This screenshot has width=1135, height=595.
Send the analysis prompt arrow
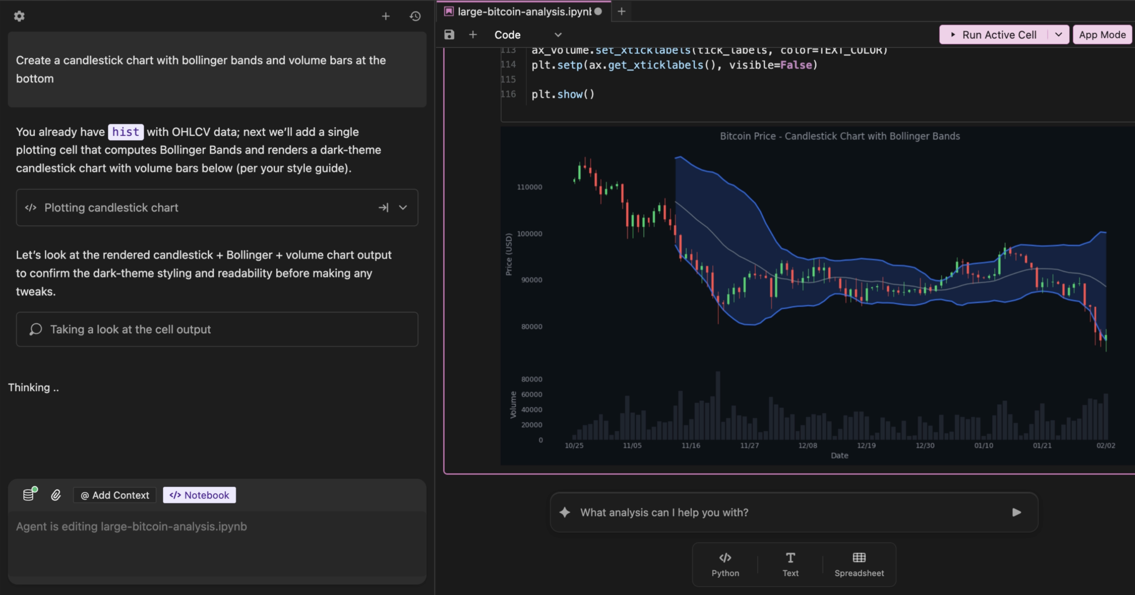[1016, 512]
